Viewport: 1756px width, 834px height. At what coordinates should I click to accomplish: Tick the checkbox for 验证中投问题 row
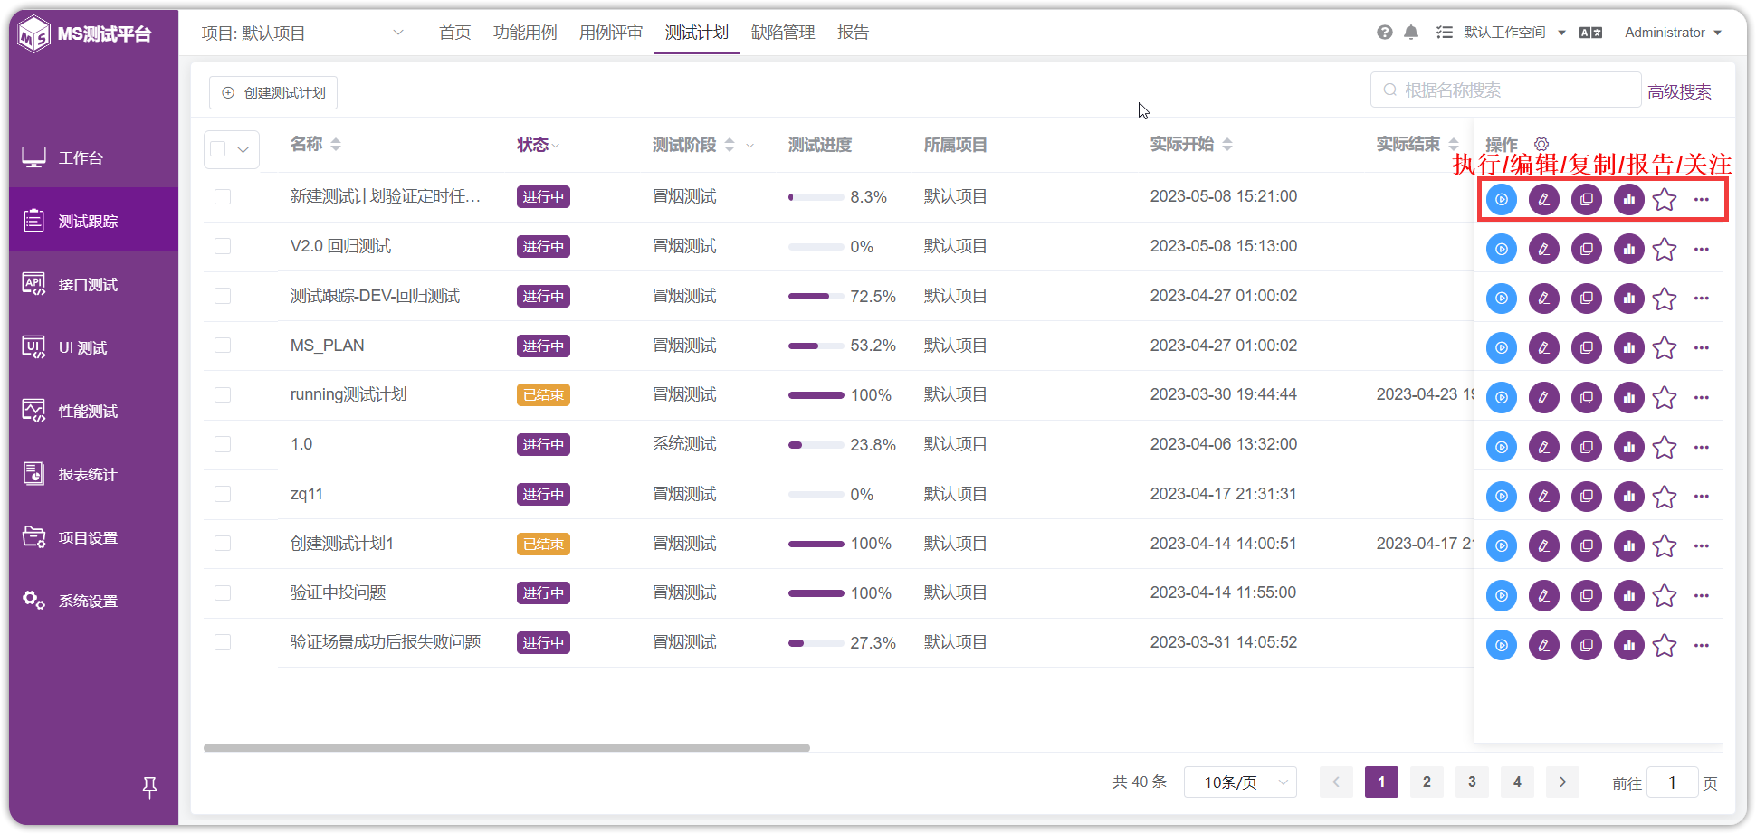223,592
